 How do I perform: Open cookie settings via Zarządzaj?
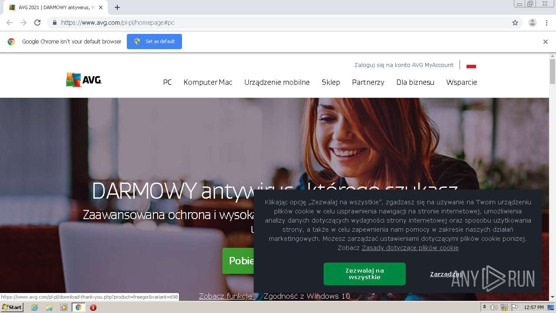coord(446,274)
